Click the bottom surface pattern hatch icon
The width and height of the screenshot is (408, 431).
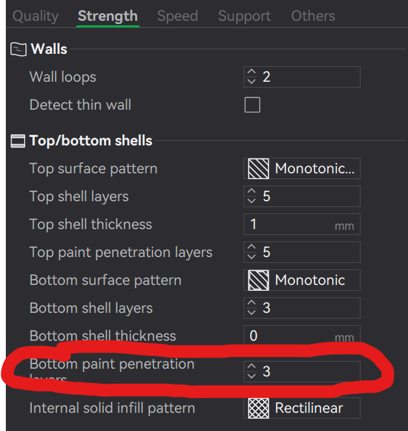(258, 280)
